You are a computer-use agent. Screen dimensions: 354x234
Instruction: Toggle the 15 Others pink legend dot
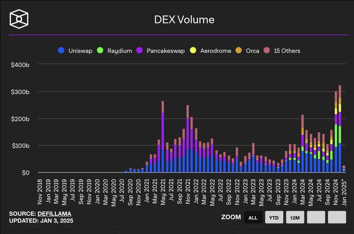(x=267, y=50)
